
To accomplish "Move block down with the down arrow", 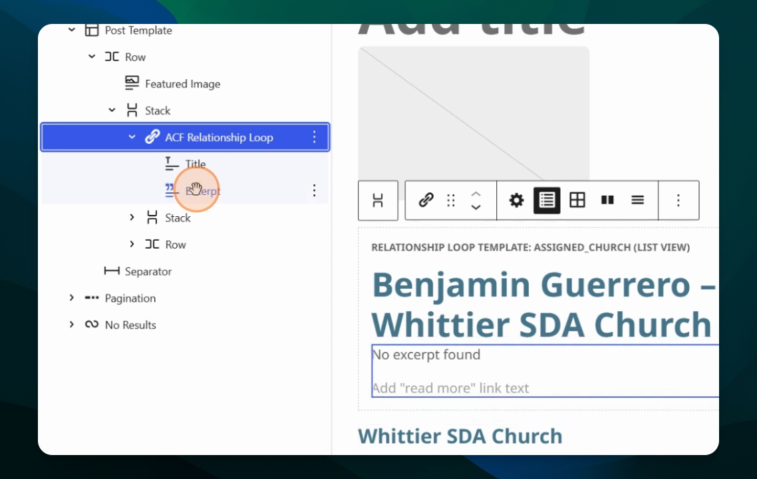I will pos(476,207).
